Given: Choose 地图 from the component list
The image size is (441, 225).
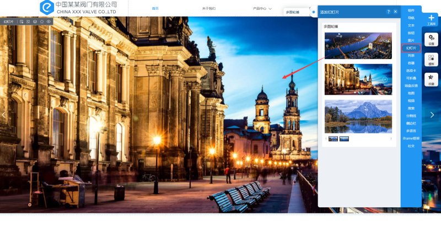Looking at the screenshot, I should pyautogui.click(x=411, y=93).
